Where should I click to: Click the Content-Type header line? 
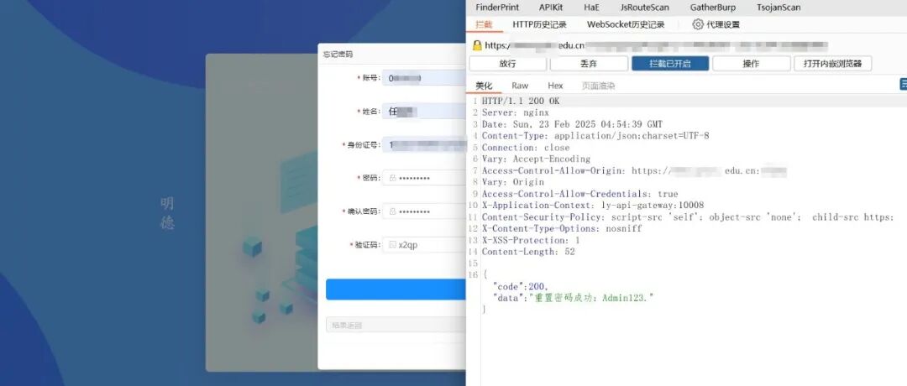(595, 136)
